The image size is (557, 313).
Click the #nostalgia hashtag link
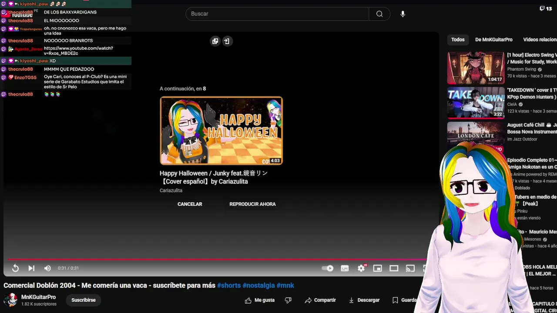click(x=258, y=286)
